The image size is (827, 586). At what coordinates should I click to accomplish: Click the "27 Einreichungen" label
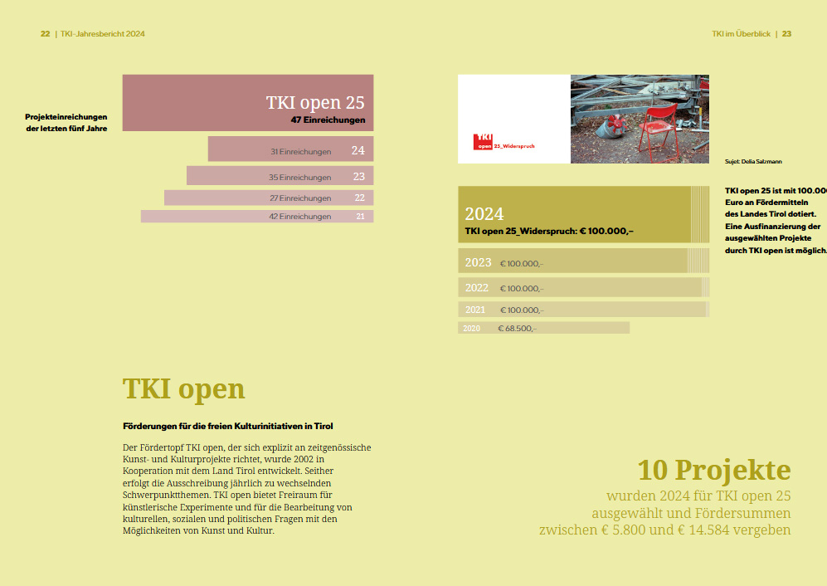point(300,198)
